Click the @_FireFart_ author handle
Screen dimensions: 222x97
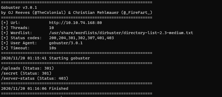click(137, 13)
